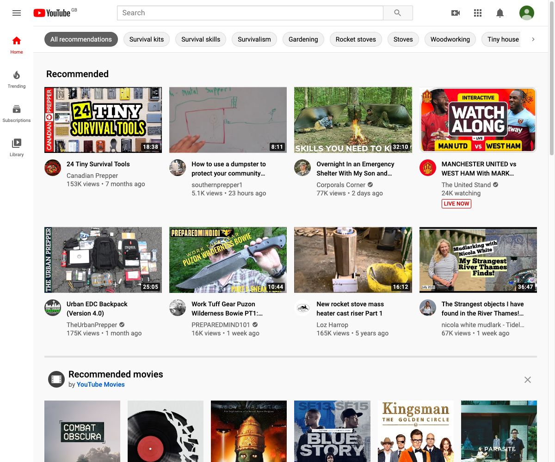Click the New rocket stove mass heater title
Image resolution: width=555 pixels, height=462 pixels.
pyautogui.click(x=350, y=309)
